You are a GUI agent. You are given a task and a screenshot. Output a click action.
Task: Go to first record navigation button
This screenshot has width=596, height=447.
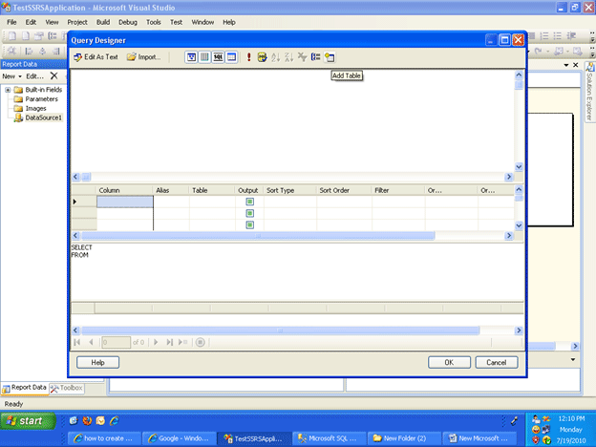(77, 342)
